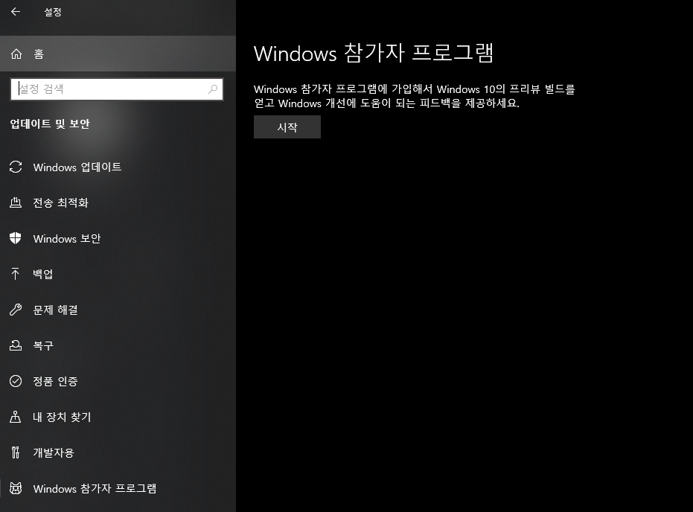Open 백업 page
Viewport: 693px width, 512px height.
point(118,274)
